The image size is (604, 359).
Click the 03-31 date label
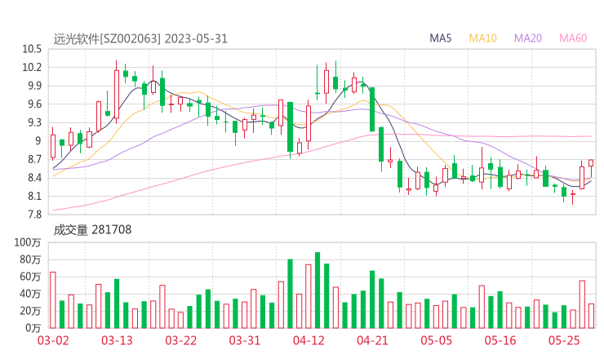(x=245, y=340)
